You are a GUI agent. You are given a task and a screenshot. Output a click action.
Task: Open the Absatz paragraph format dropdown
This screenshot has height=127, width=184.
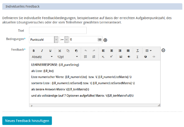click(42, 57)
